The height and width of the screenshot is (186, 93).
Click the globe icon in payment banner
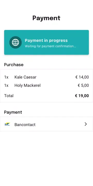(16, 42)
